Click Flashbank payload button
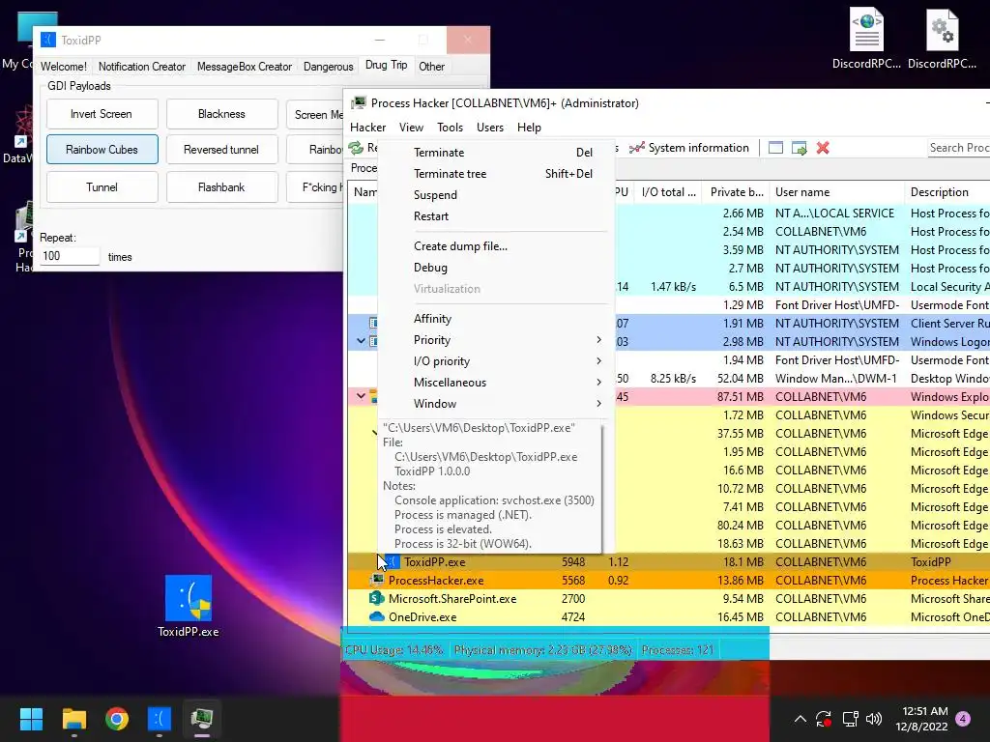The width and height of the screenshot is (990, 742). [221, 187]
